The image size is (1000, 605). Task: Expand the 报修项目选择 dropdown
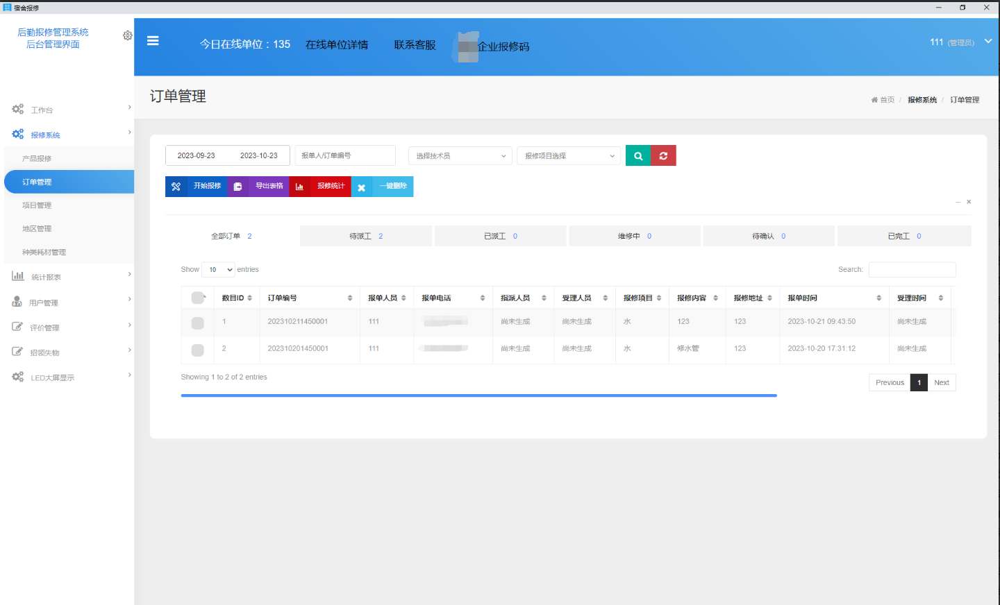[x=568, y=155]
